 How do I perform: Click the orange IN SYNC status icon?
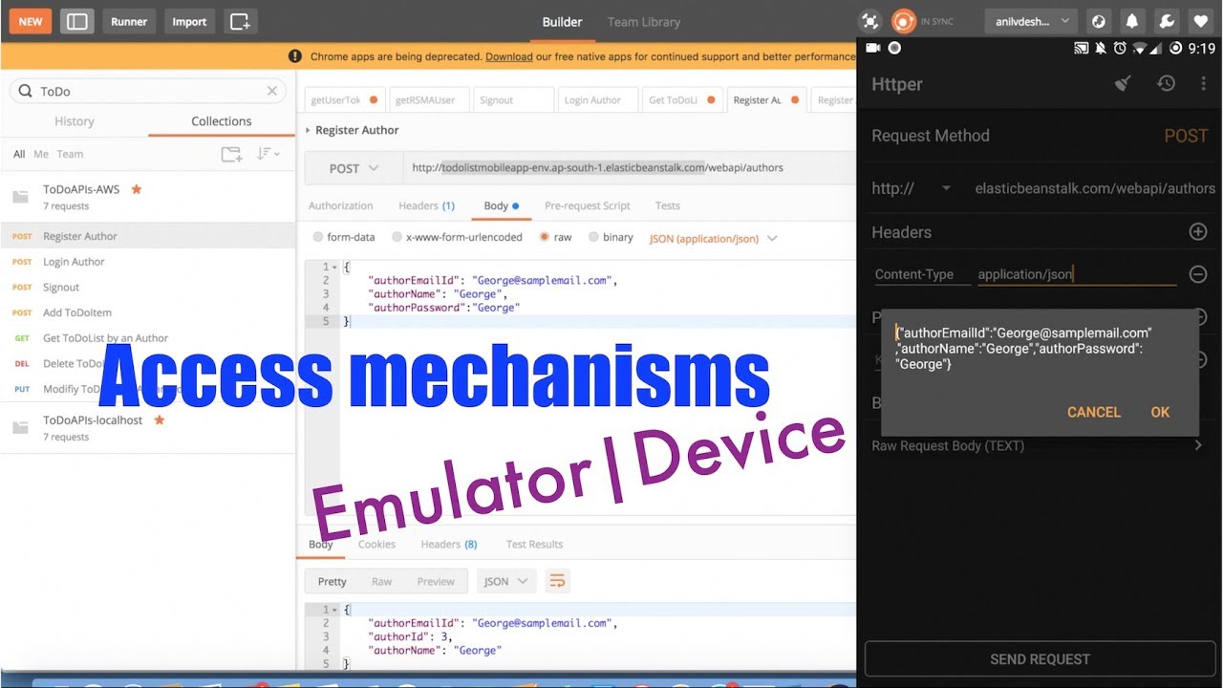pyautogui.click(x=903, y=21)
